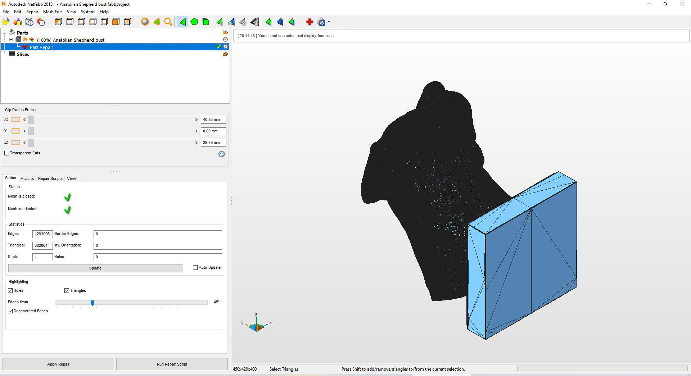
Task: Select the Slices tree item
Action: pos(23,54)
